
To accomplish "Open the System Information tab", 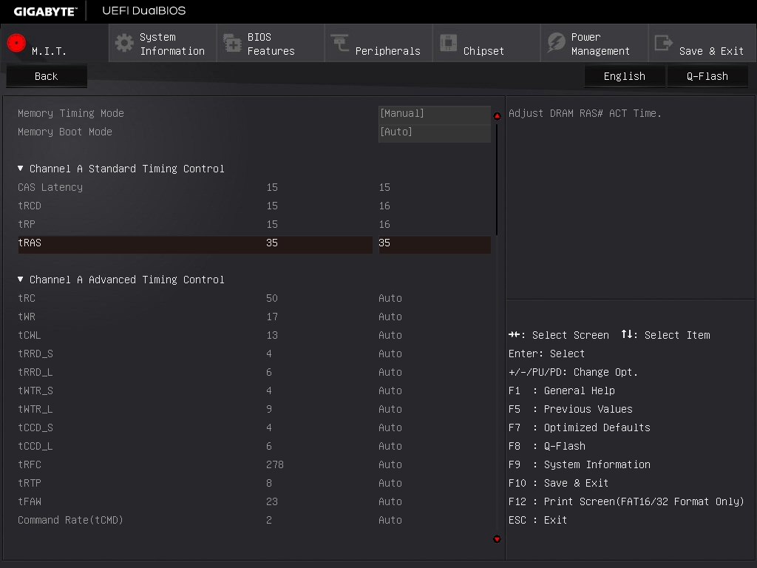I will click(163, 44).
